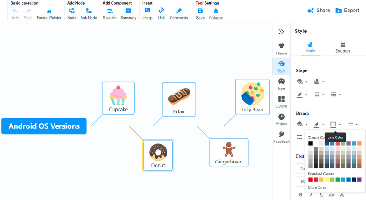This screenshot has height=200, width=366.
Task: Toggle Underline text formatting
Action: coord(322,195)
